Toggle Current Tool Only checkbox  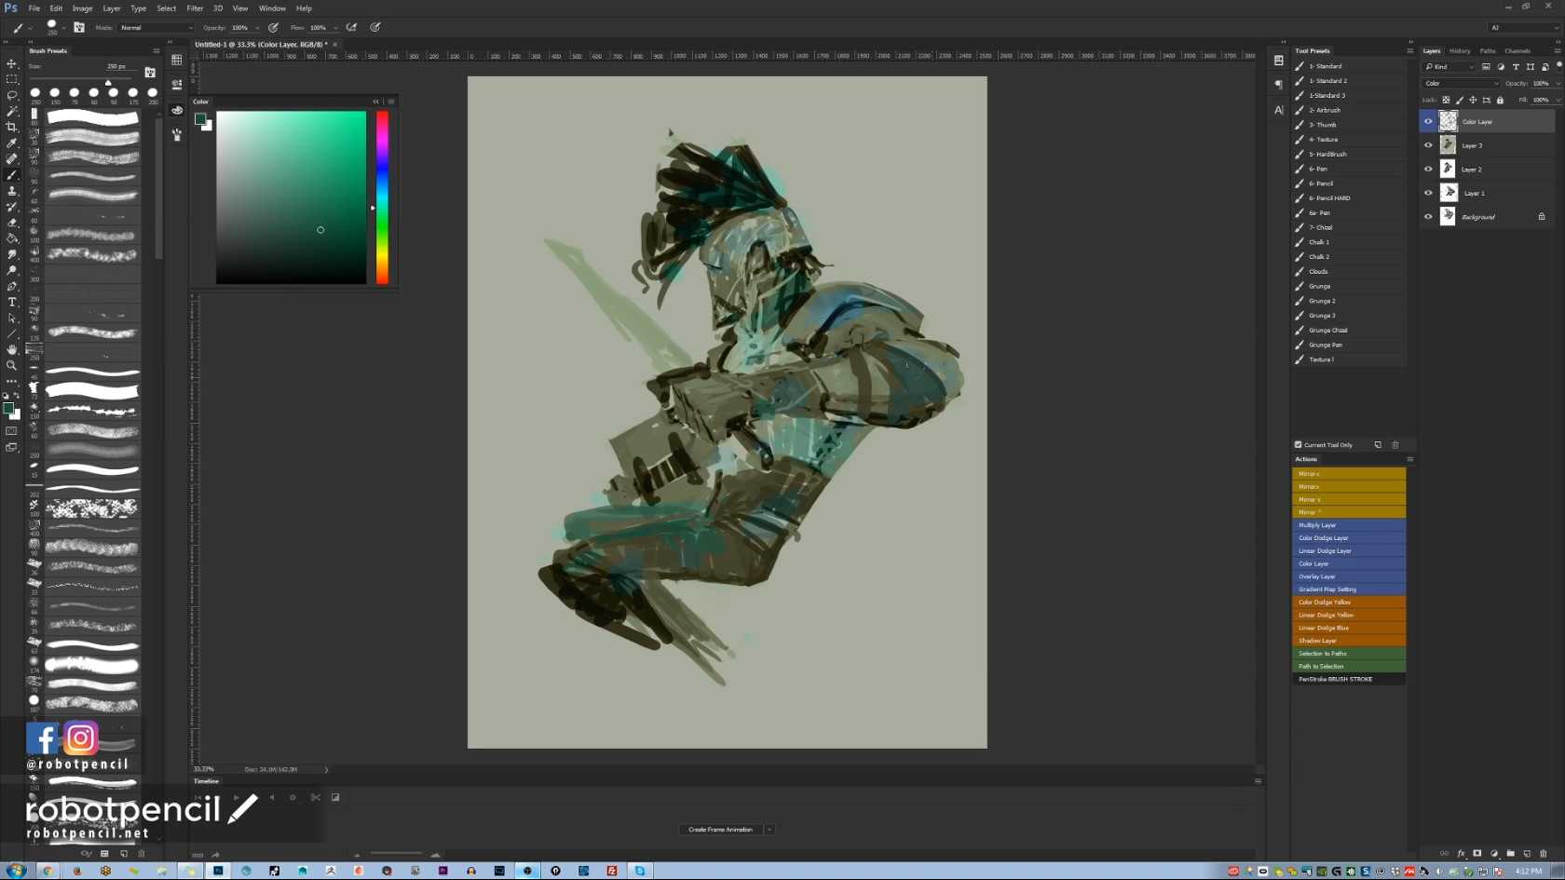coord(1299,445)
